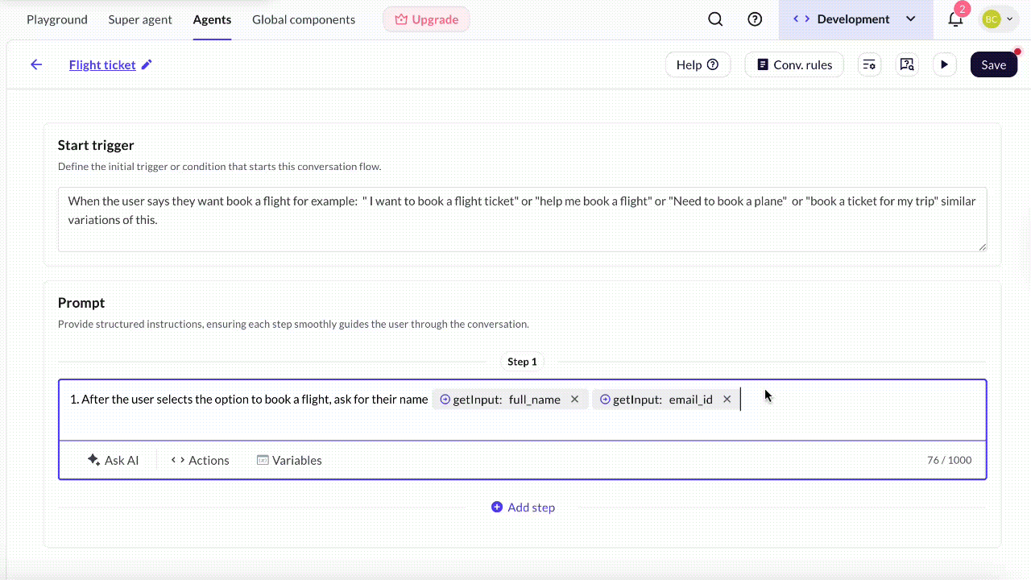This screenshot has height=580, width=1031.
Task: Click the back arrow icon
Action: tap(36, 64)
